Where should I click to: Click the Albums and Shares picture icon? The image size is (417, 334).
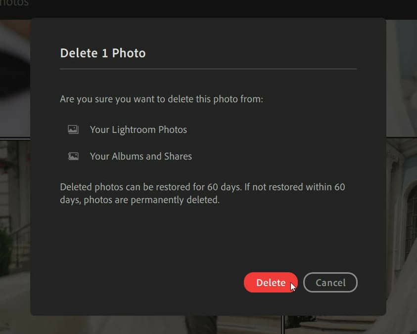pyautogui.click(x=73, y=156)
